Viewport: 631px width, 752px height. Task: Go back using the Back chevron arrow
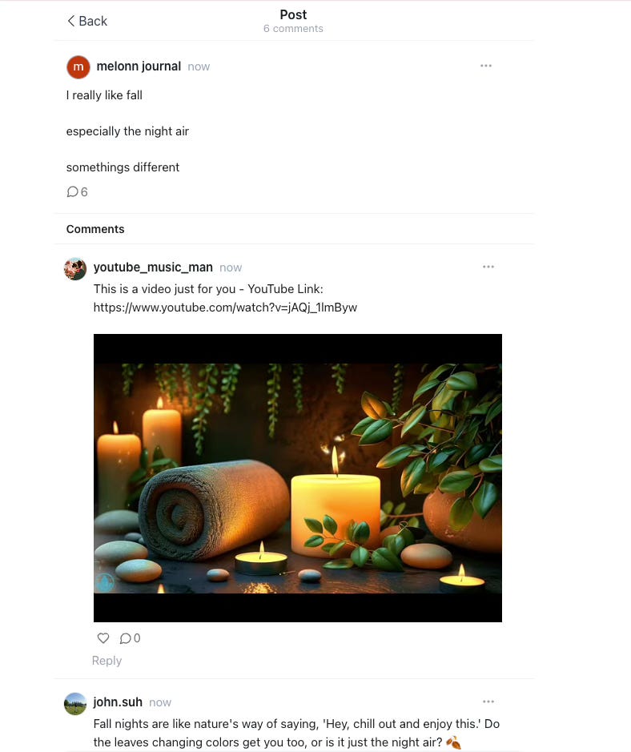coord(71,21)
